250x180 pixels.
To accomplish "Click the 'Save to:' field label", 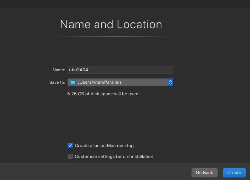I will [57, 82].
